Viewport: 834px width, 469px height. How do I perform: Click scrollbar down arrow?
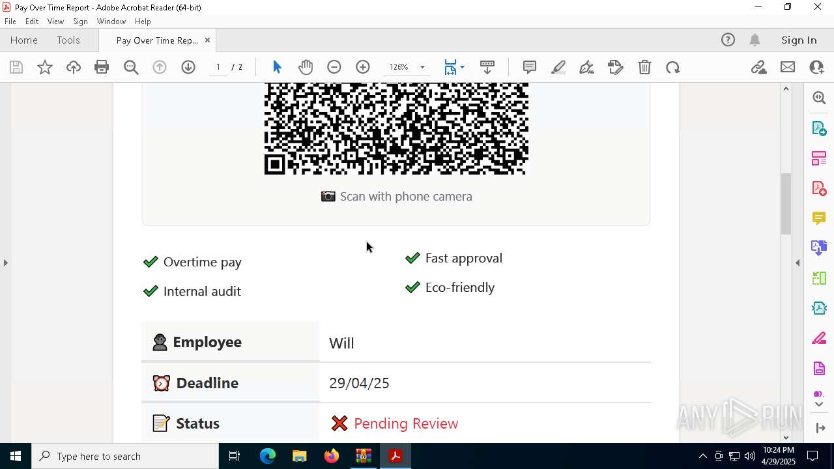(786, 438)
